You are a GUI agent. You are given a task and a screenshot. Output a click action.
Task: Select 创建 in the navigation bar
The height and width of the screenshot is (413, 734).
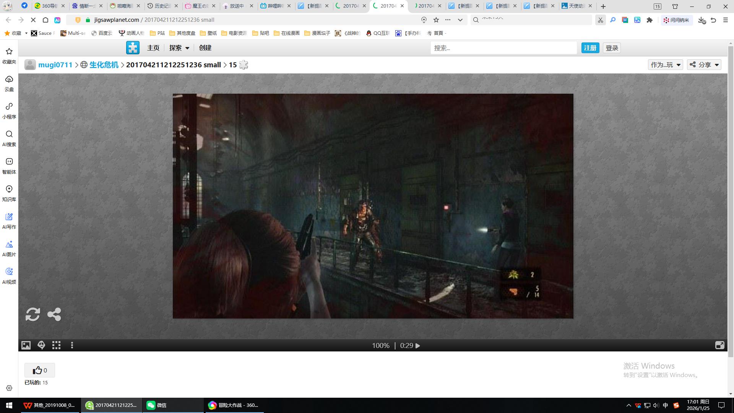pos(205,48)
